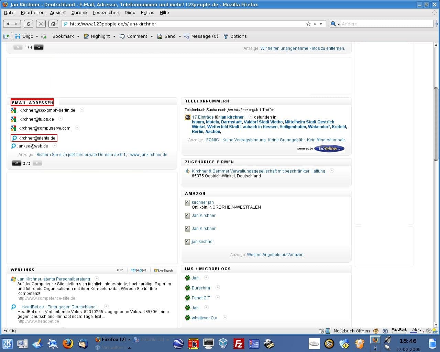Expand the Comment dropdown in Diigo toolbar
The image size is (440, 352).
152,36
